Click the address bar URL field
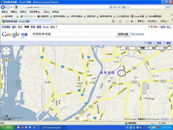 [x=62, y=7]
